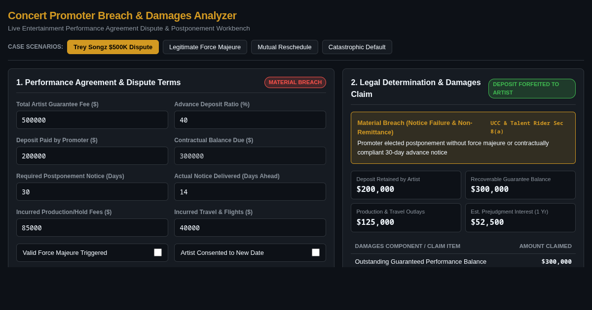Click the Recoverable Guarantee Balance card
The width and height of the screenshot is (592, 310).
coord(520,185)
